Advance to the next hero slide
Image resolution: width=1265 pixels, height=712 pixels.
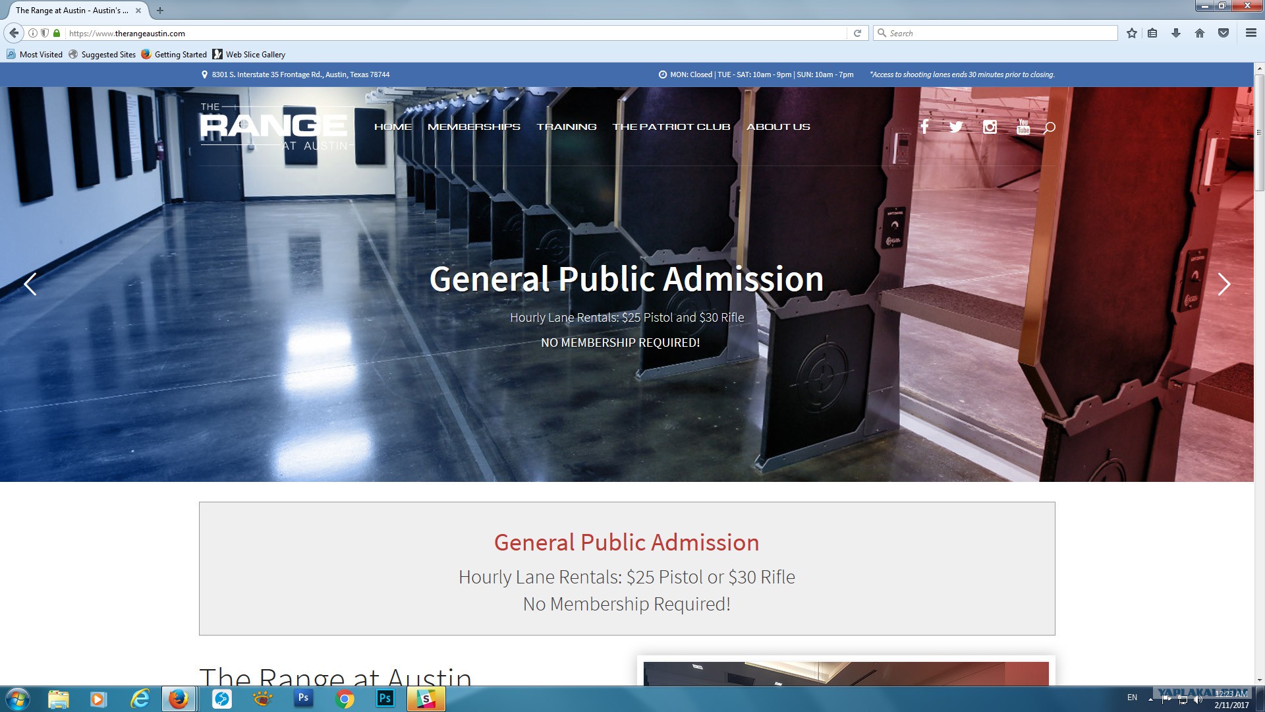click(1223, 284)
